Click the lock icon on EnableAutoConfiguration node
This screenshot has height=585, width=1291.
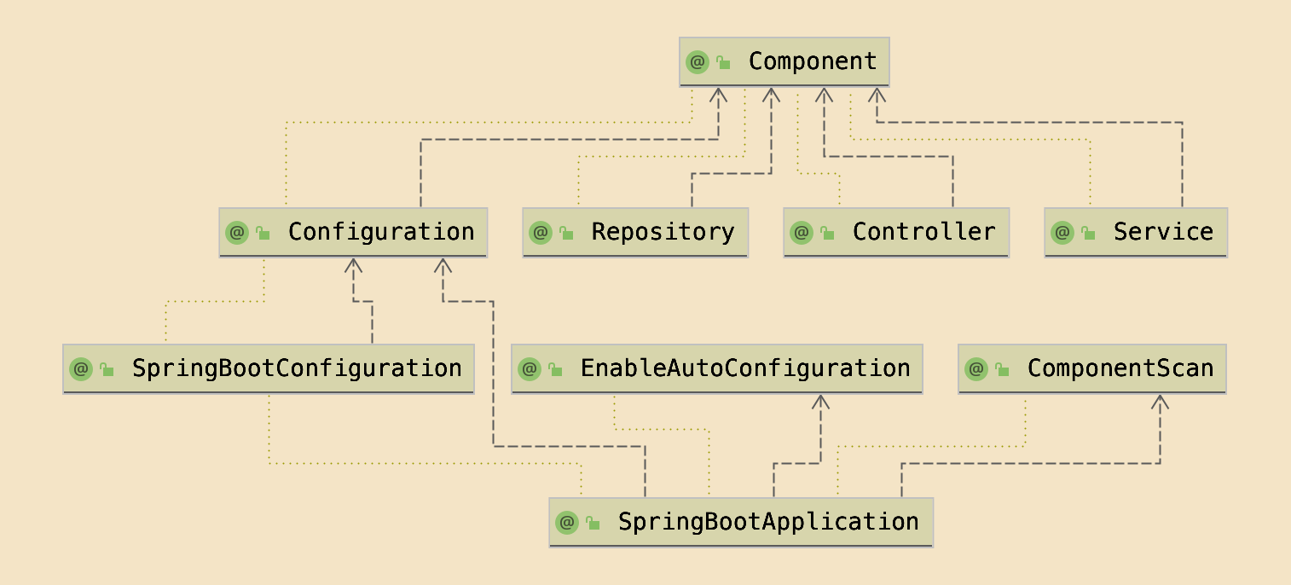555,369
